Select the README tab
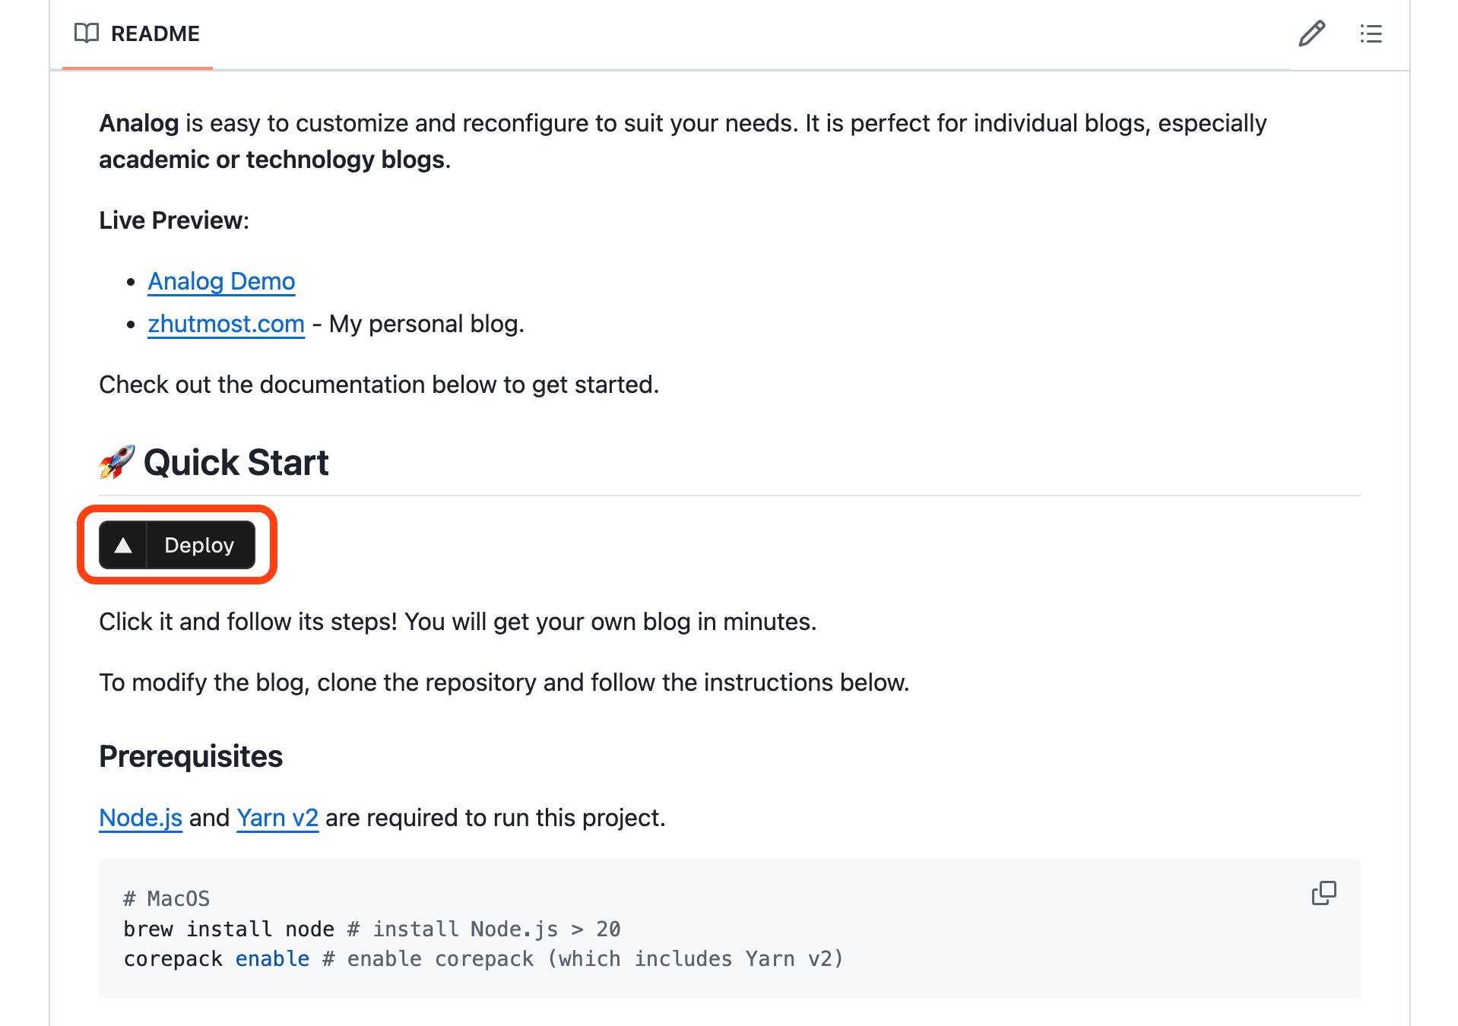This screenshot has width=1458, height=1026. pos(155,33)
